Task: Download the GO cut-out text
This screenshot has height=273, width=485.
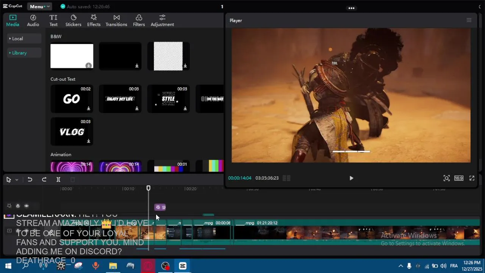Action: coord(88,108)
